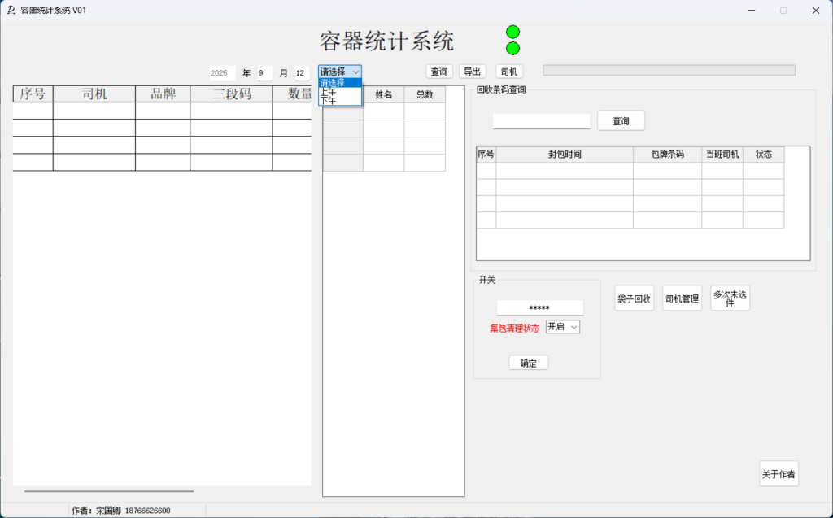Open the 司机 button in top toolbar
Viewport: 833px width, 518px height.
(509, 72)
